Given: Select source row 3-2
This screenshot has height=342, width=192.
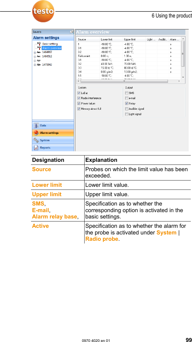Looking at the screenshot, I should click(129, 64).
